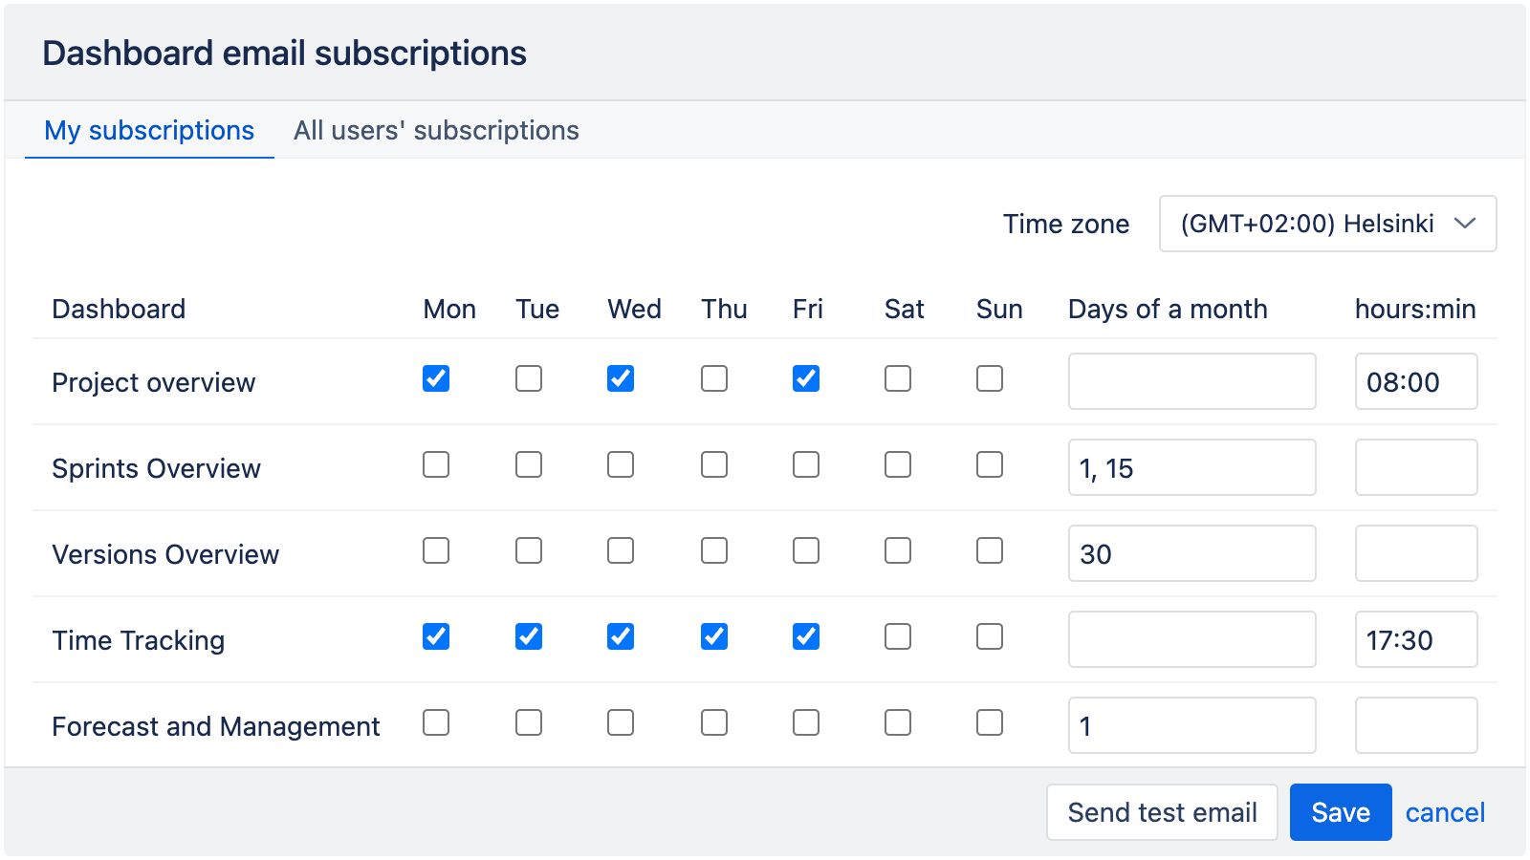
Task: Click the Save button
Action: (1341, 811)
